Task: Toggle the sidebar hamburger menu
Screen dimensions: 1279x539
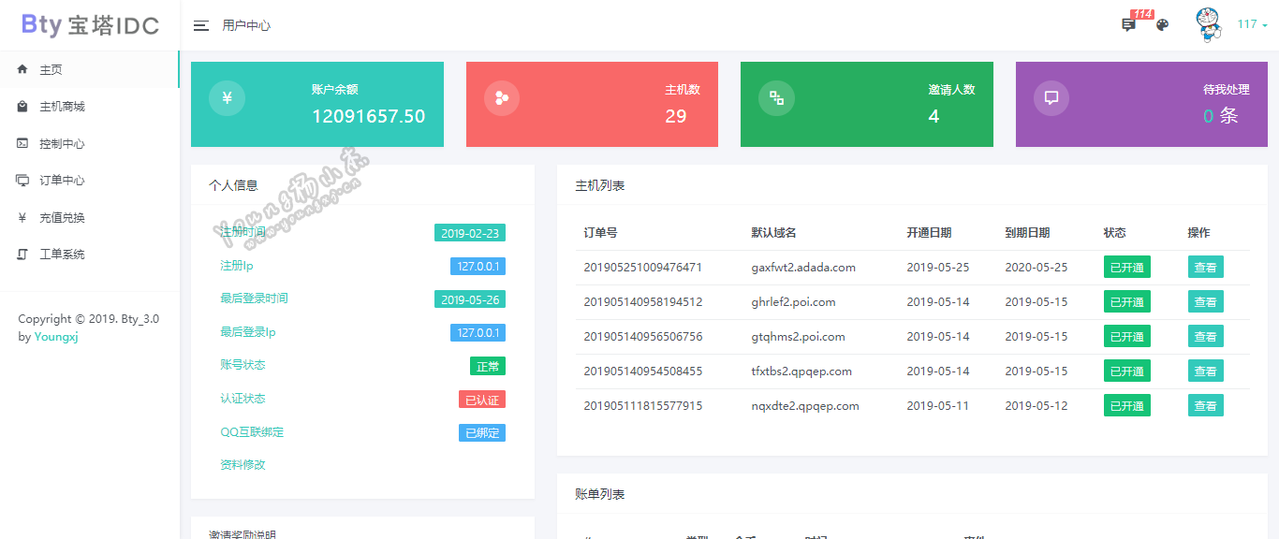Action: tap(200, 25)
